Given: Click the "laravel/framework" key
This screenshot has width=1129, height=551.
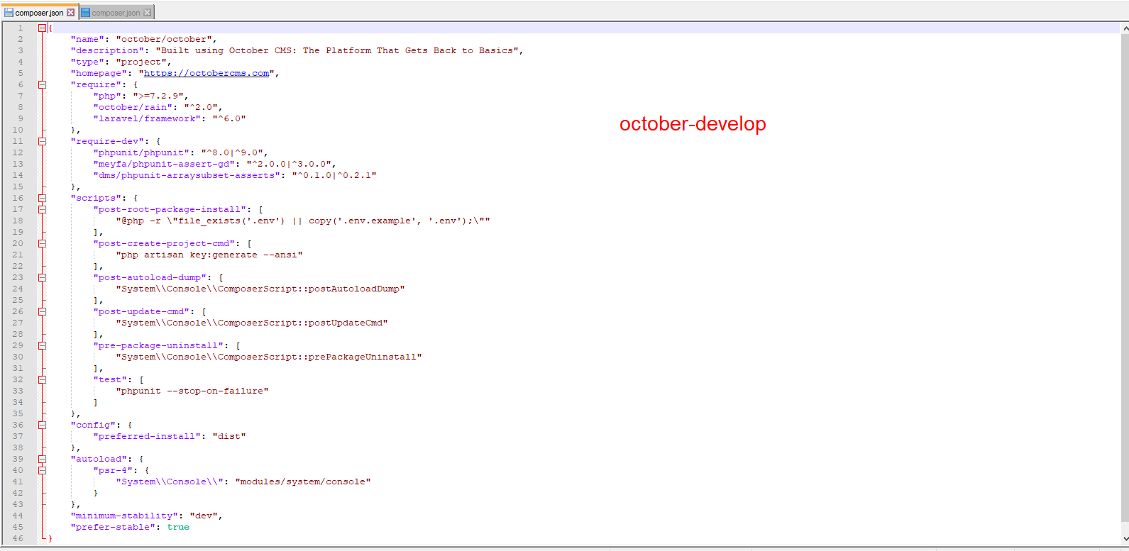Looking at the screenshot, I should pyautogui.click(x=147, y=118).
